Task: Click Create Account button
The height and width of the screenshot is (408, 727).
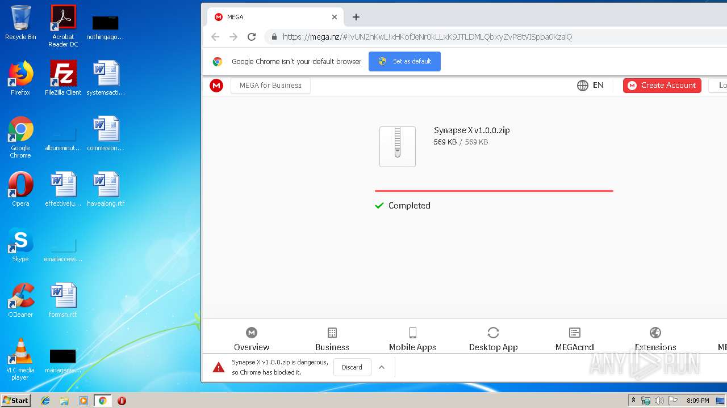Action: tap(662, 86)
